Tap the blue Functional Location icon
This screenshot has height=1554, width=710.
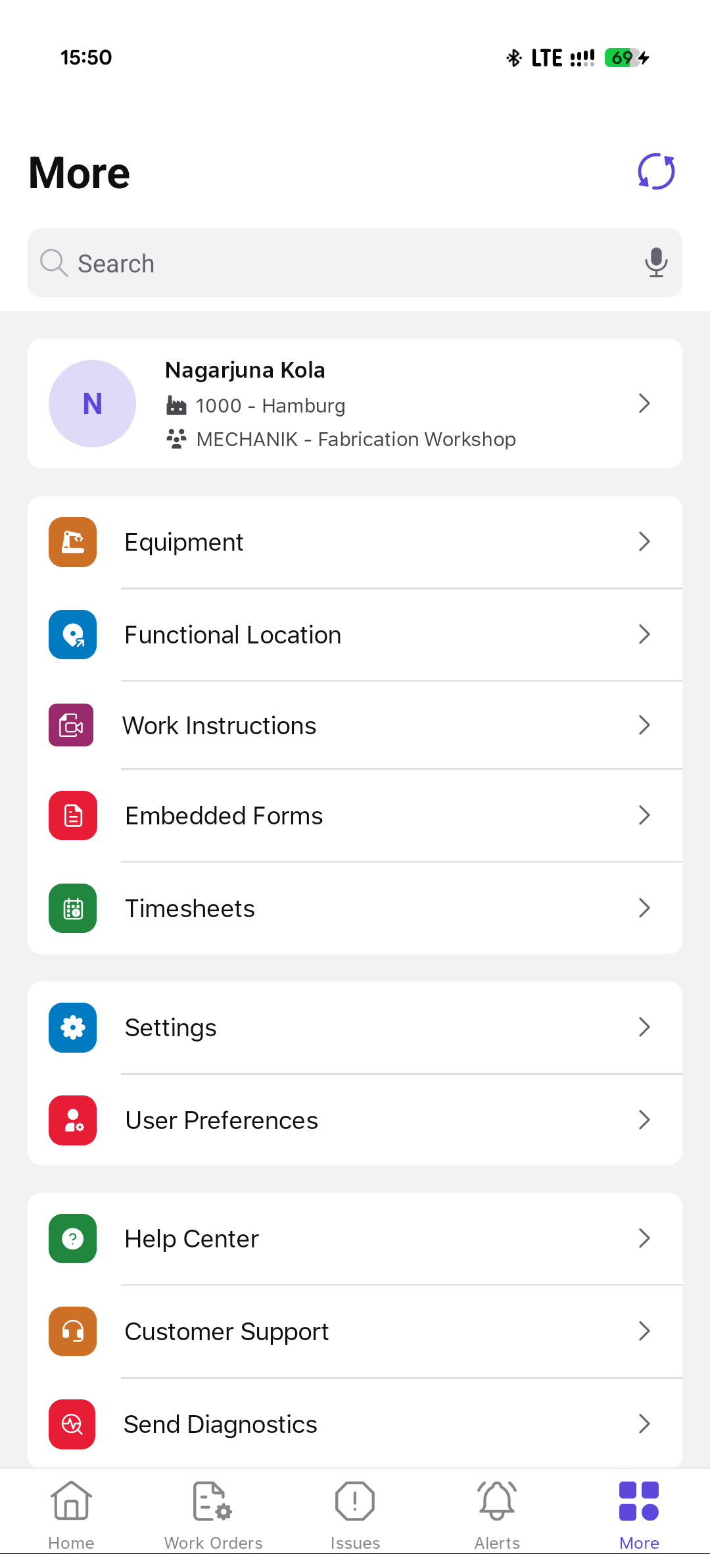click(73, 635)
